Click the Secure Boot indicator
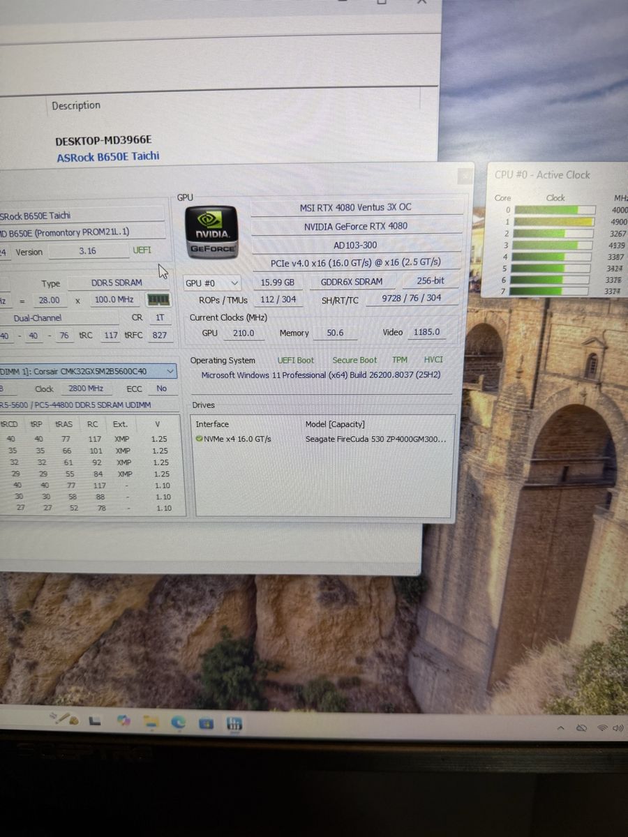Image resolution: width=628 pixels, height=837 pixels. (x=354, y=360)
